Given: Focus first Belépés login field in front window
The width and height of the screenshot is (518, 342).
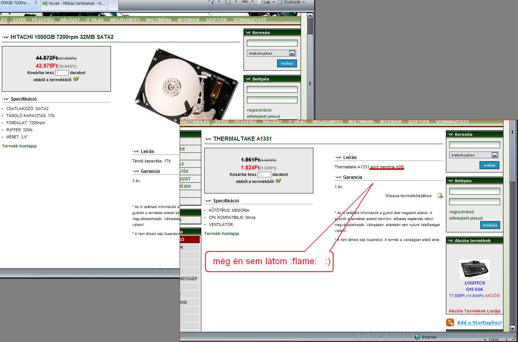Looking at the screenshot, I should pos(475,191).
